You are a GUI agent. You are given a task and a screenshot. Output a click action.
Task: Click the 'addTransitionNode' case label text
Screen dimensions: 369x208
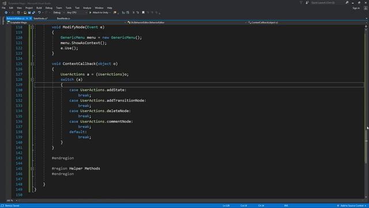[126, 101]
